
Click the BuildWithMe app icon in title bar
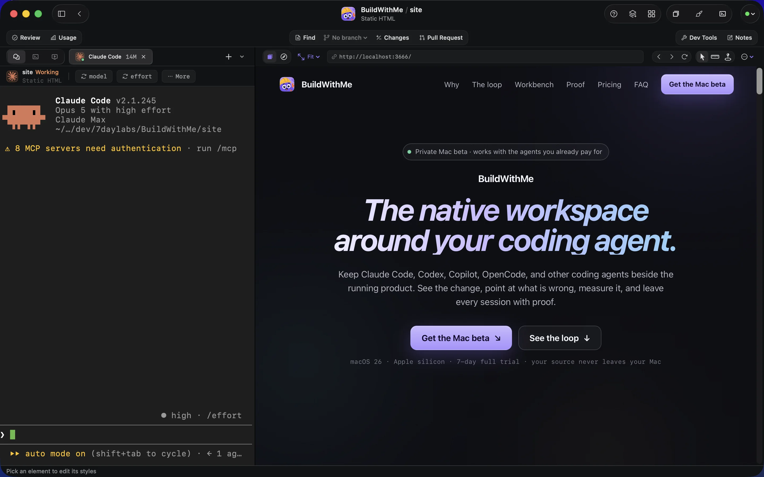pos(348,14)
